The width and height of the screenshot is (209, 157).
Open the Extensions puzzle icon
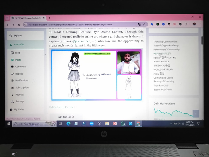pyautogui.click(x=186, y=24)
